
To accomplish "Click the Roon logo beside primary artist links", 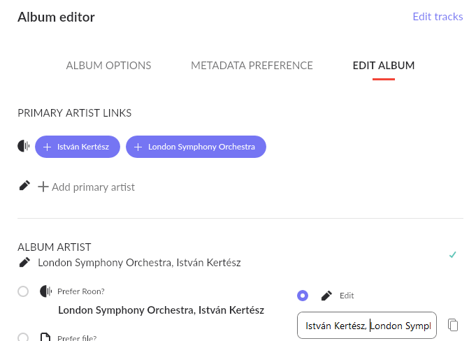I will 24,146.
